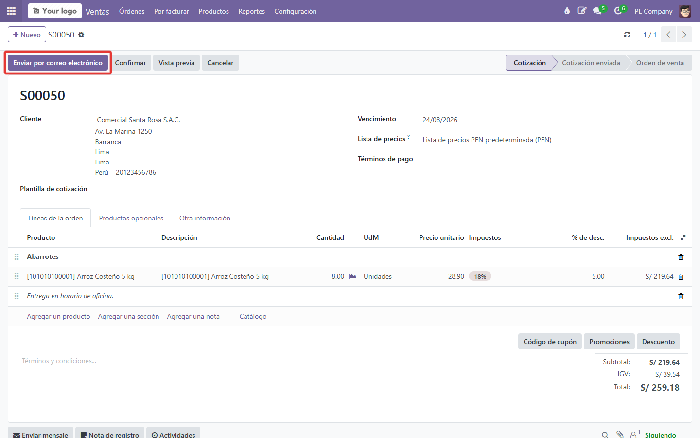Open the activities clock icon in navbar
The height and width of the screenshot is (438, 700).
[618, 11]
